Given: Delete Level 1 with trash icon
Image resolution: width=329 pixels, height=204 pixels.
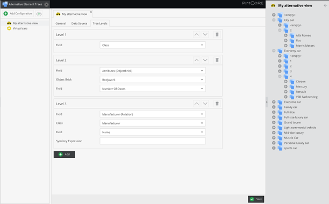Looking at the screenshot, I should (217, 34).
